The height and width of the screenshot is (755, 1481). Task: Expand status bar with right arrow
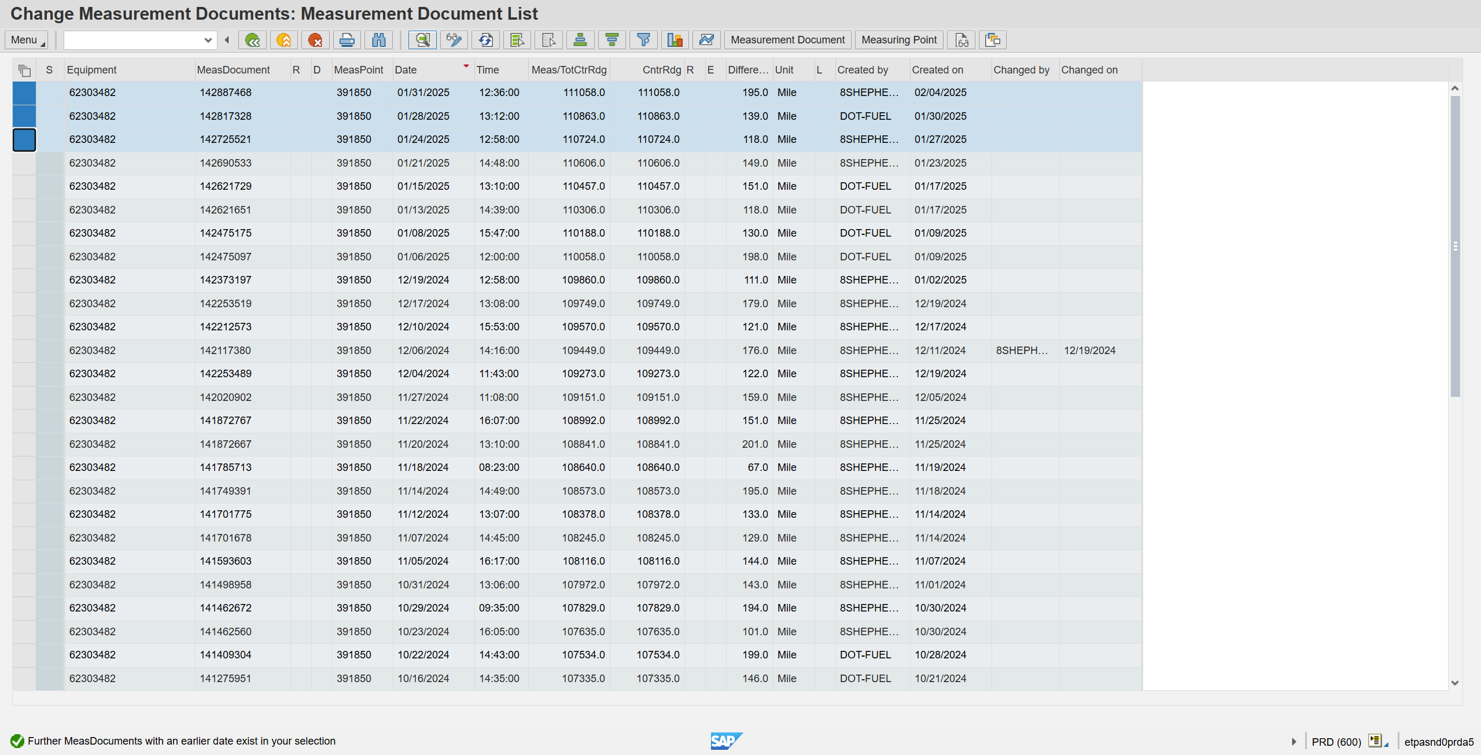pyautogui.click(x=1294, y=742)
